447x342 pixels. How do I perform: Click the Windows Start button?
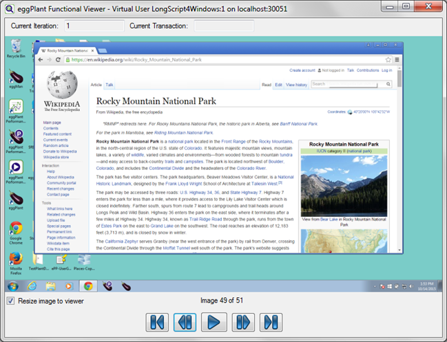click(x=12, y=286)
